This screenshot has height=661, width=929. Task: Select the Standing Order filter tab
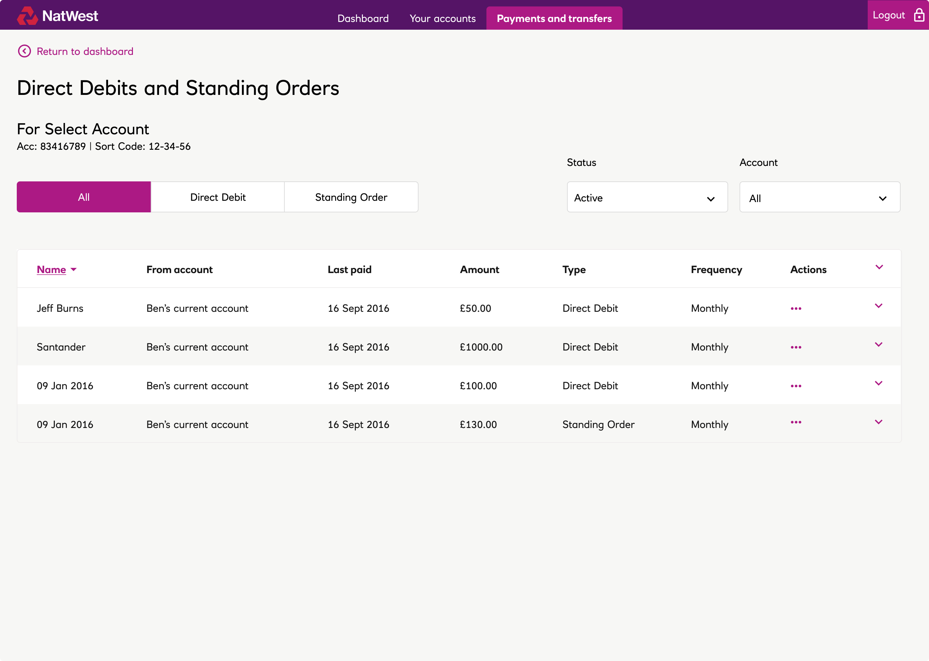click(351, 197)
